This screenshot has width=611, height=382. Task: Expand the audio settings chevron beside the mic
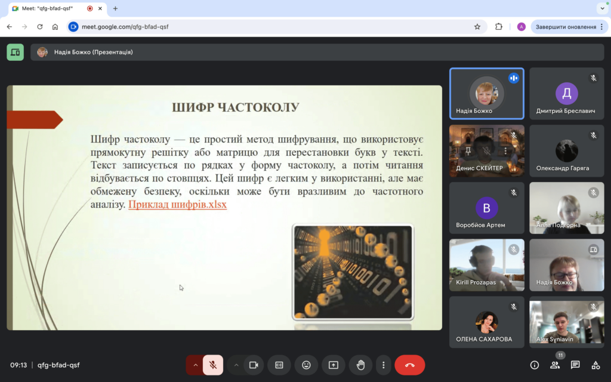(195, 365)
